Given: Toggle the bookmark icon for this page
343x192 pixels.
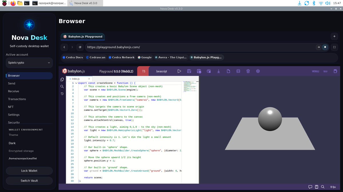Looking at the screenshot, I should pos(325,47).
